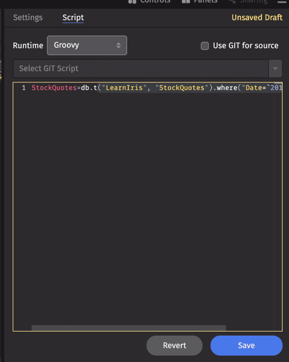Viewport: 289px width, 362px height.
Task: Save the script draft
Action: pos(246,345)
